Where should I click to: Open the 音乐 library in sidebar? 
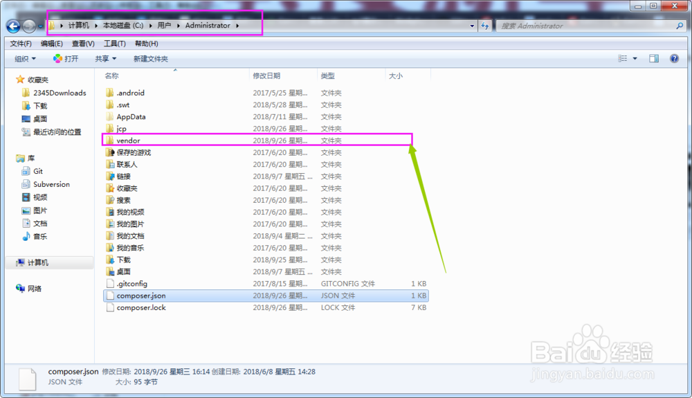[x=39, y=237]
